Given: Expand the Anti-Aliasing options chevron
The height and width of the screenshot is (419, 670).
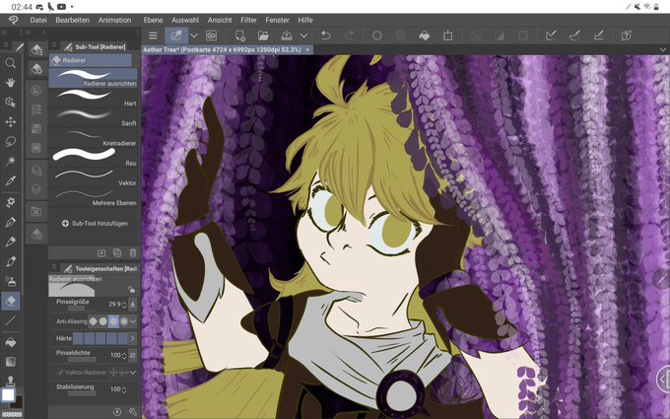Looking at the screenshot, I should pos(133,321).
